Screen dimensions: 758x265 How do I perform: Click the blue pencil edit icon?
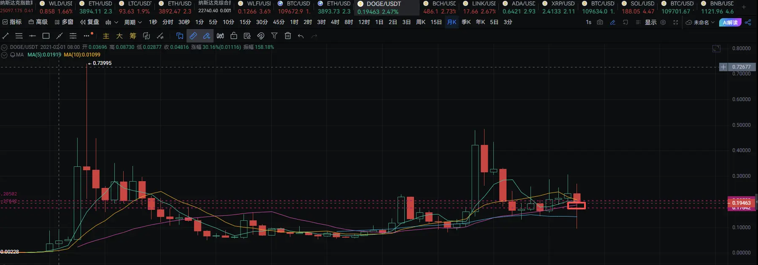[613, 22]
